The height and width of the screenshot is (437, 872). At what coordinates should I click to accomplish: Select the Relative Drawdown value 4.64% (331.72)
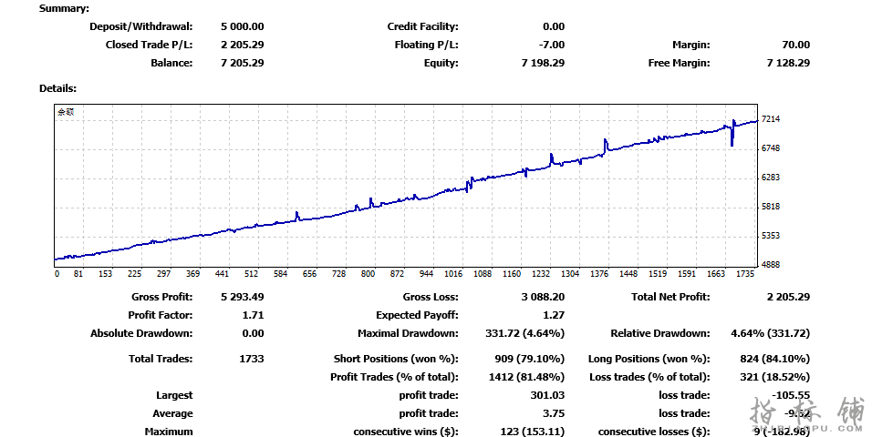(x=770, y=334)
